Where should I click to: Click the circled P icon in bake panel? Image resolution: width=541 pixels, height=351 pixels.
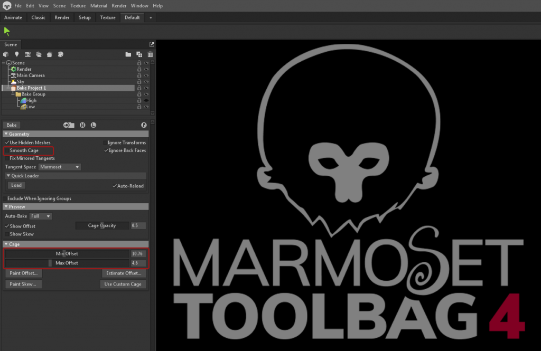coord(144,125)
